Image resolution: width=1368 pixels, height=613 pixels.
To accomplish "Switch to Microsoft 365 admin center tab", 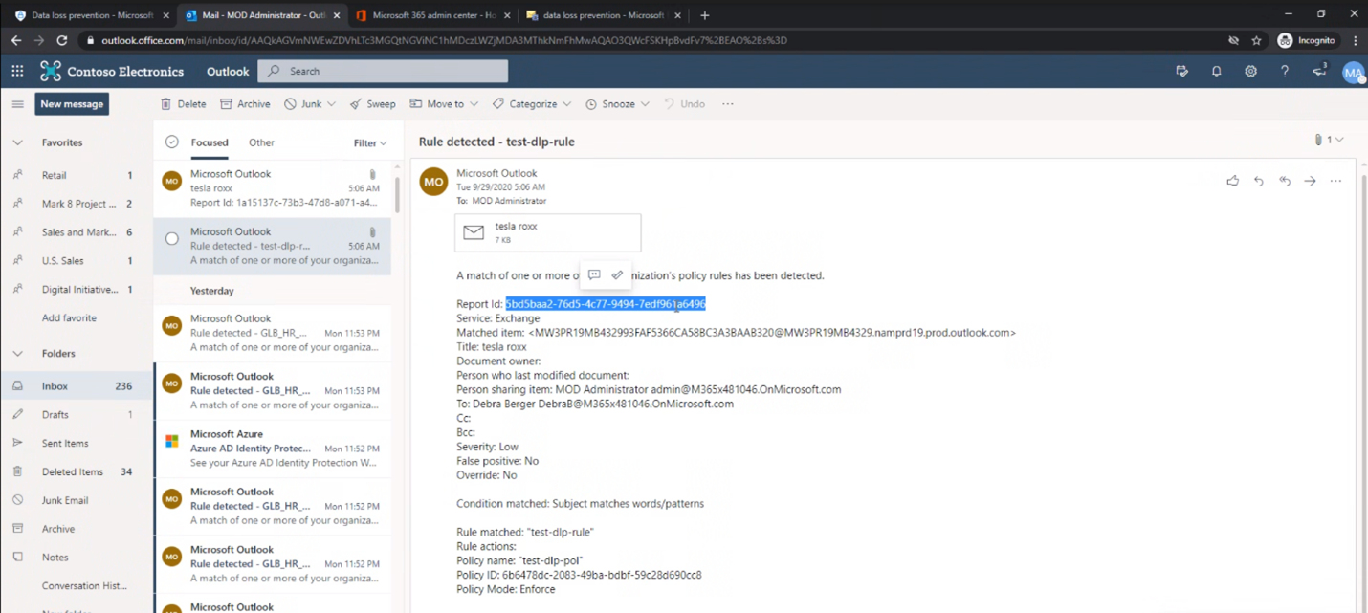I will (x=432, y=15).
